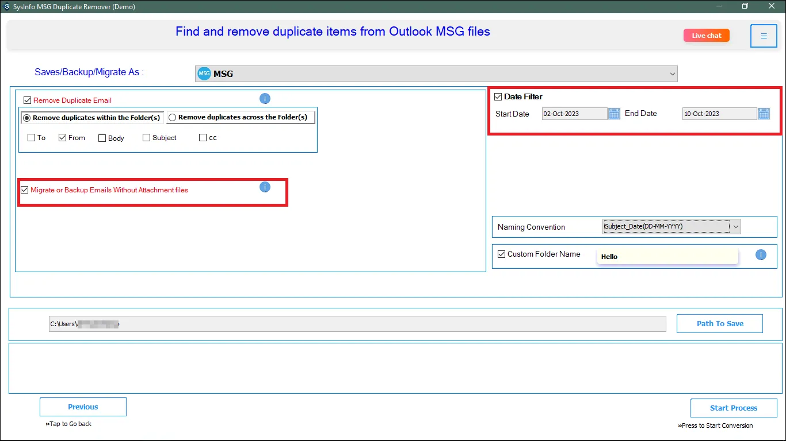Uncheck the Remove Duplicate Email checkbox

27,100
